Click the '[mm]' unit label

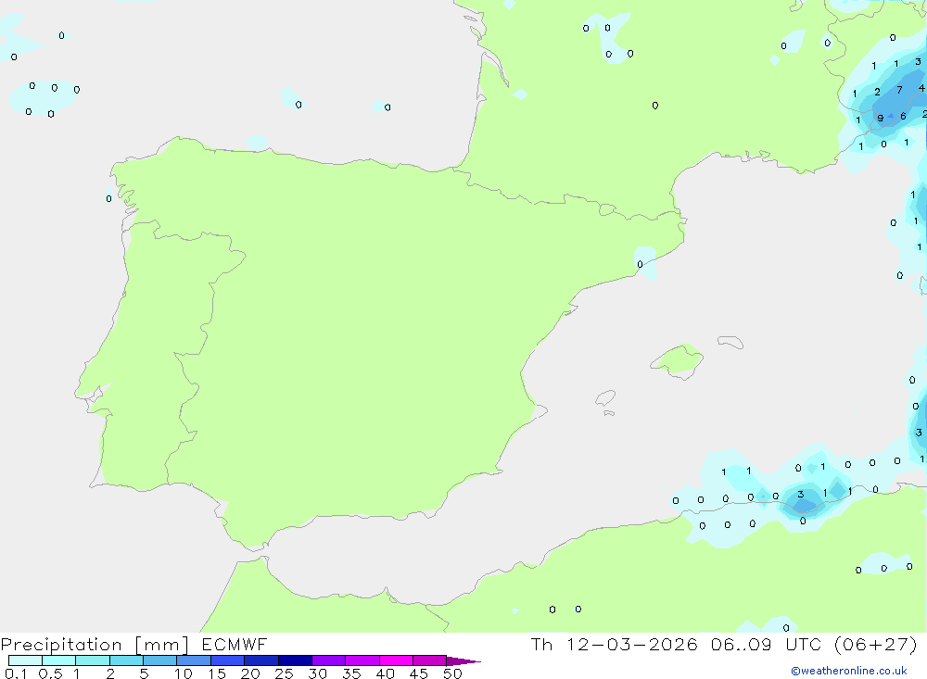click(x=161, y=644)
